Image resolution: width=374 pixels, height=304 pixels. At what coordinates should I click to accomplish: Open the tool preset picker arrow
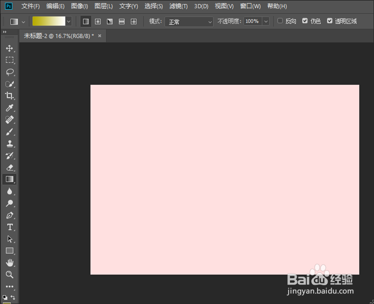(x=23, y=22)
